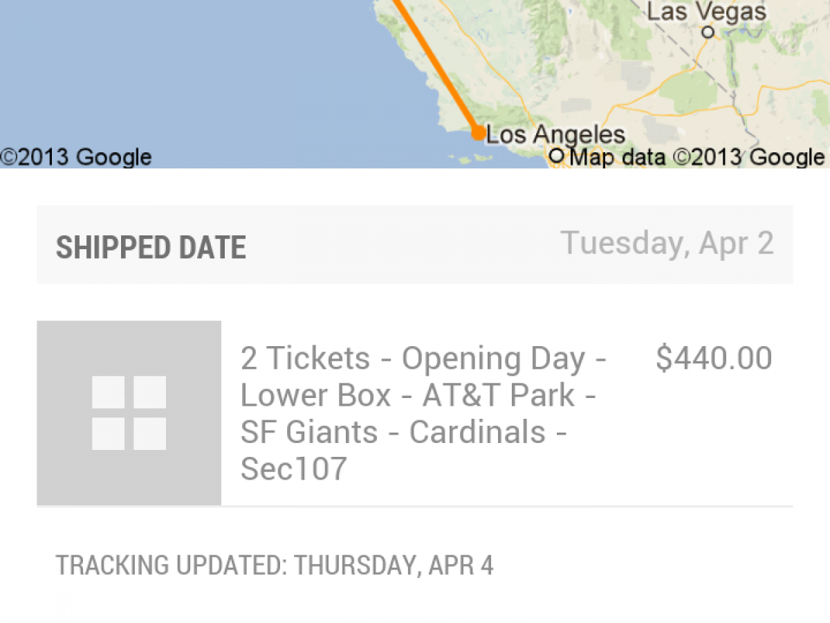Tap the orange Los Angeles endpoint dot
Screen dimensions: 830x623
(x=477, y=133)
